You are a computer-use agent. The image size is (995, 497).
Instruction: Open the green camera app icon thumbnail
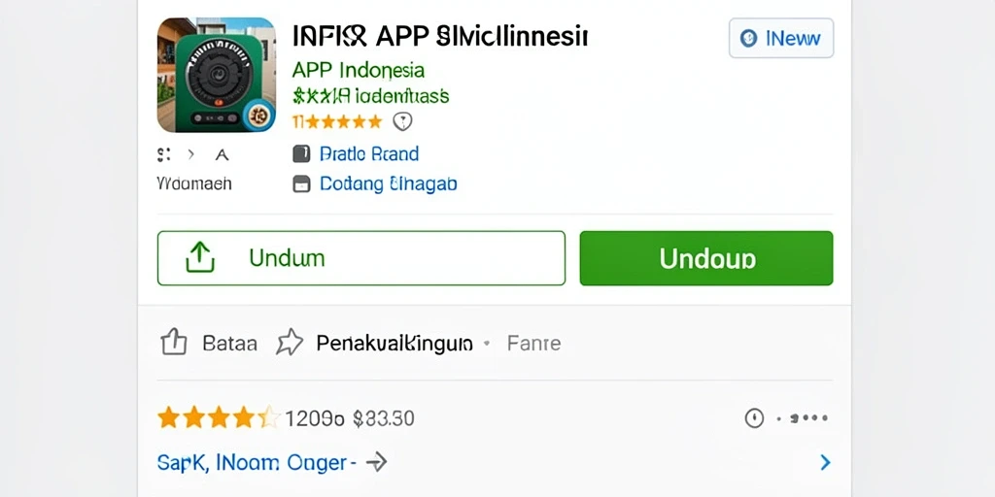tap(217, 75)
